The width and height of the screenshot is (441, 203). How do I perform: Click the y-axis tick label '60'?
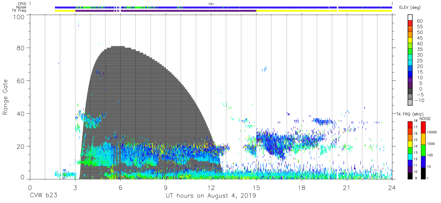point(21,81)
